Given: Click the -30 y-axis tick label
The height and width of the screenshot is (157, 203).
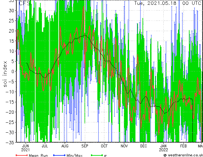Looking at the screenshot, I should (x=10, y=133).
